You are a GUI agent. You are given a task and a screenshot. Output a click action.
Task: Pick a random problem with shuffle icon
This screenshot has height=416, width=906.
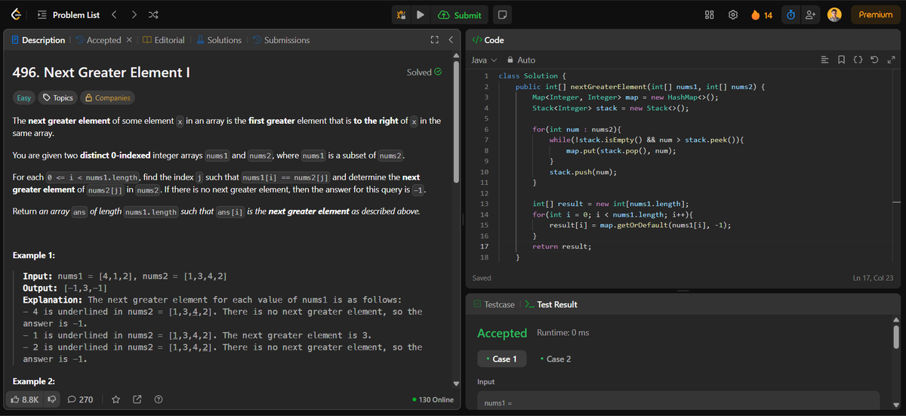click(x=154, y=14)
